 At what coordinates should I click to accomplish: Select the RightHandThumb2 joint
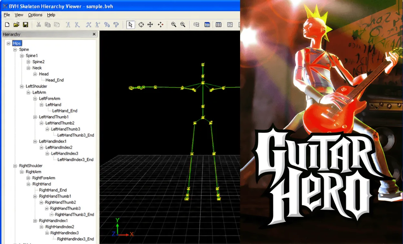click(61, 202)
